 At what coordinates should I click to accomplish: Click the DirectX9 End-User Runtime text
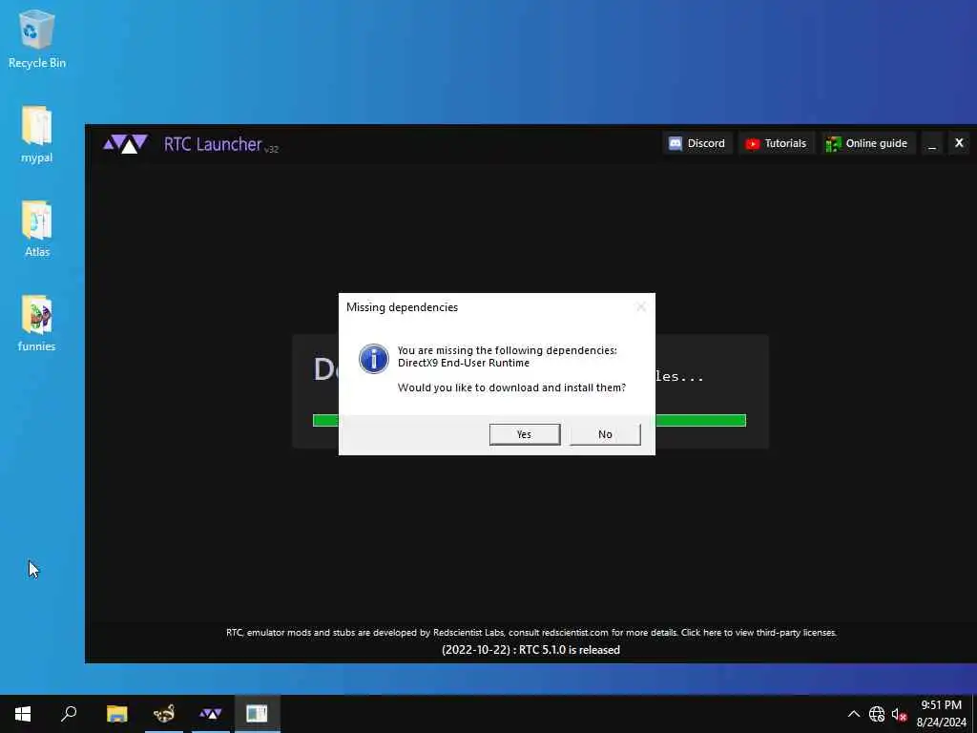click(x=464, y=363)
